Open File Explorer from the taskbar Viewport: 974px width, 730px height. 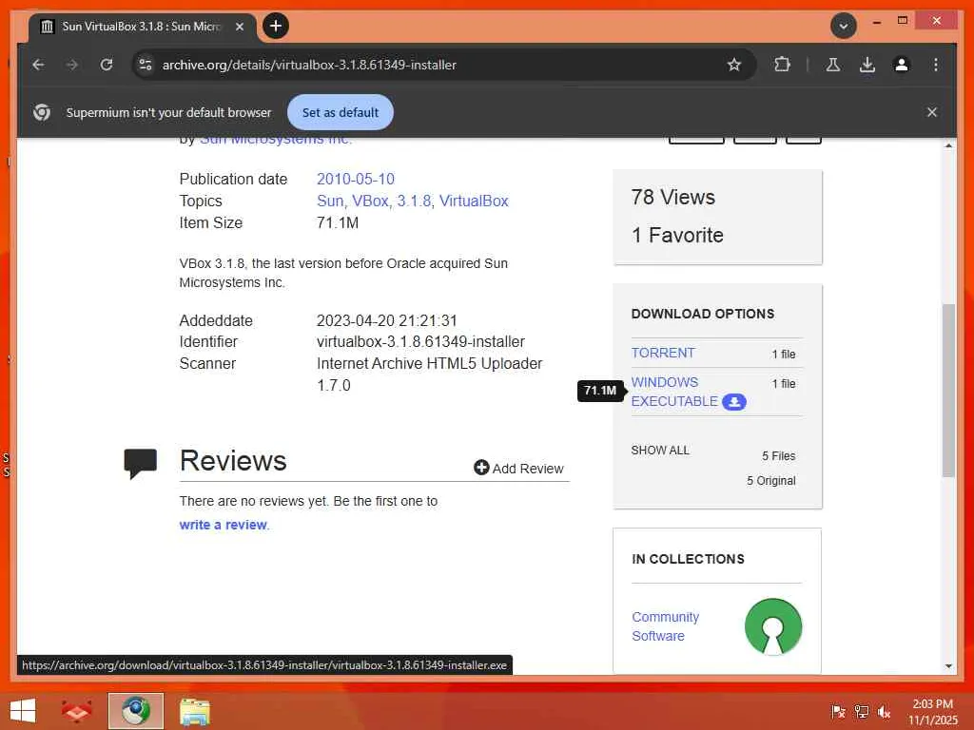click(194, 711)
